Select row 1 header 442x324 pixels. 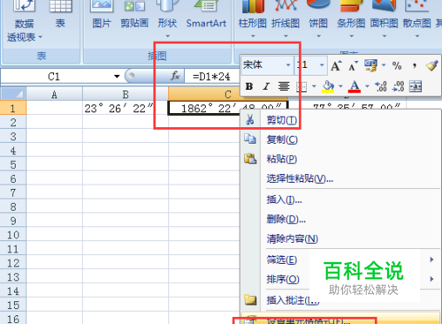coord(13,108)
